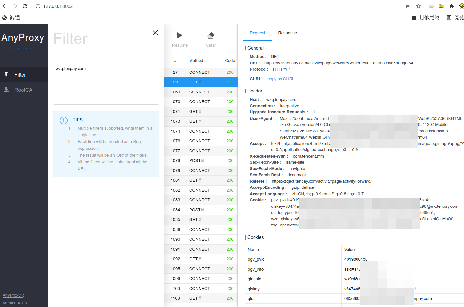Click the browser back arrow
Viewport: 464px width, 307px height.
click(5, 6)
